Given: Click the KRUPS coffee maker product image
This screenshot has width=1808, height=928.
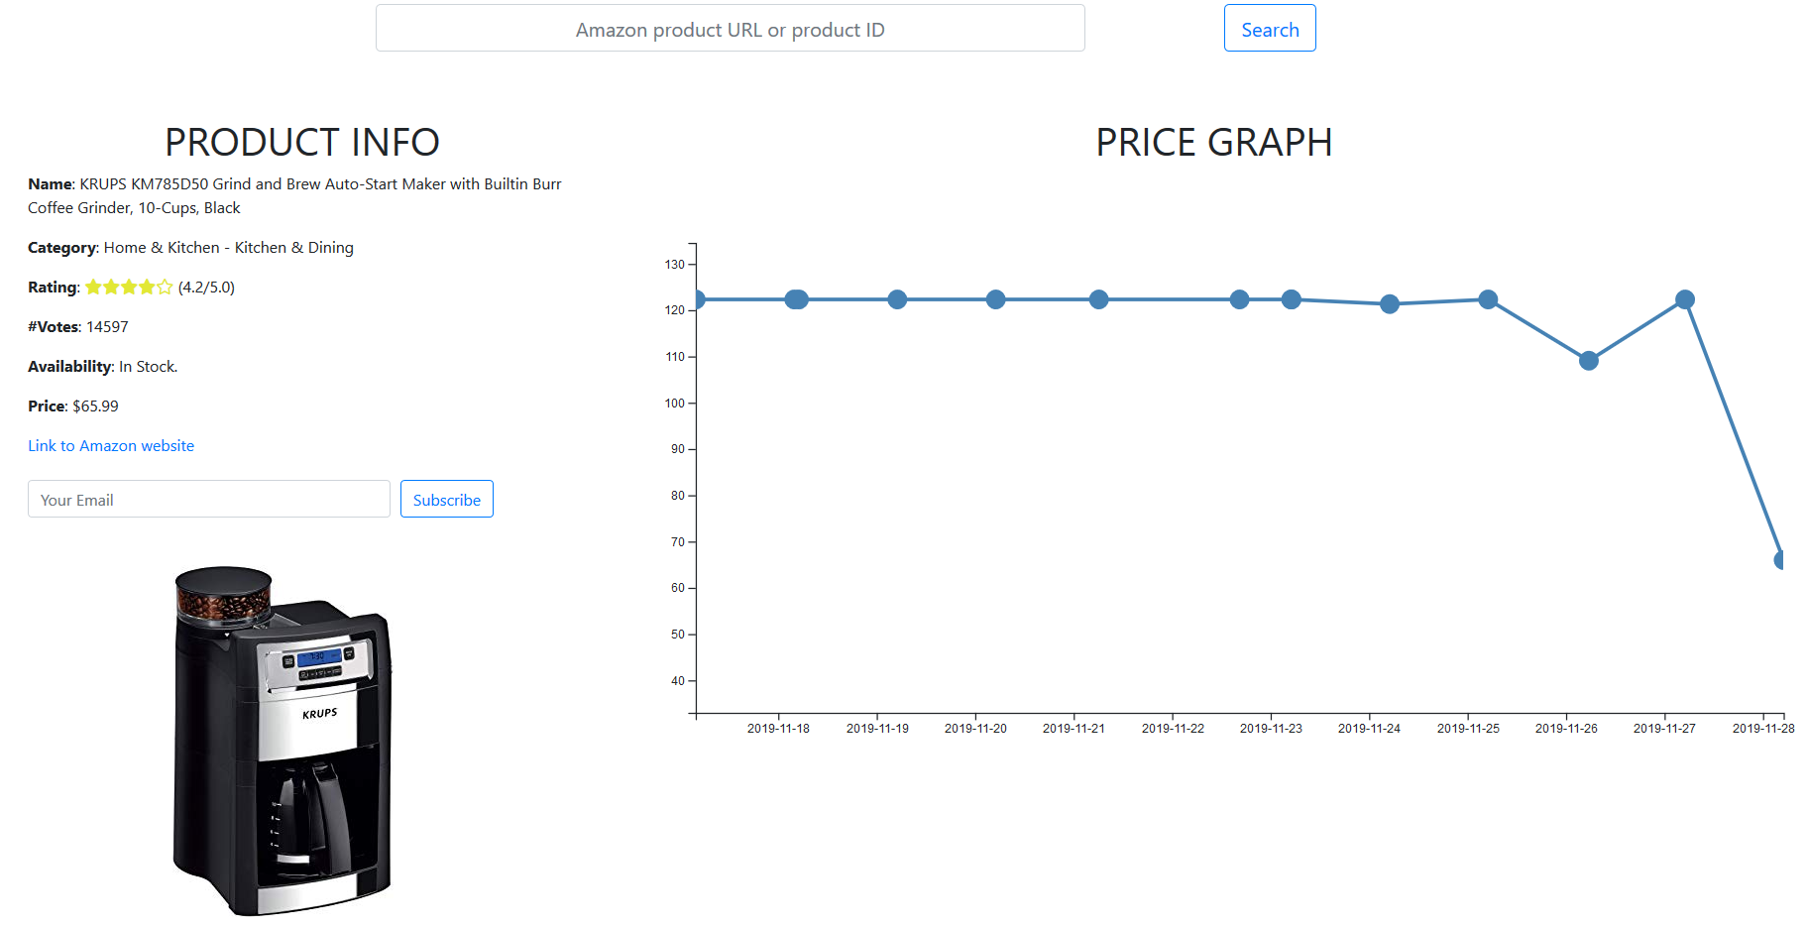Looking at the screenshot, I should tap(282, 741).
